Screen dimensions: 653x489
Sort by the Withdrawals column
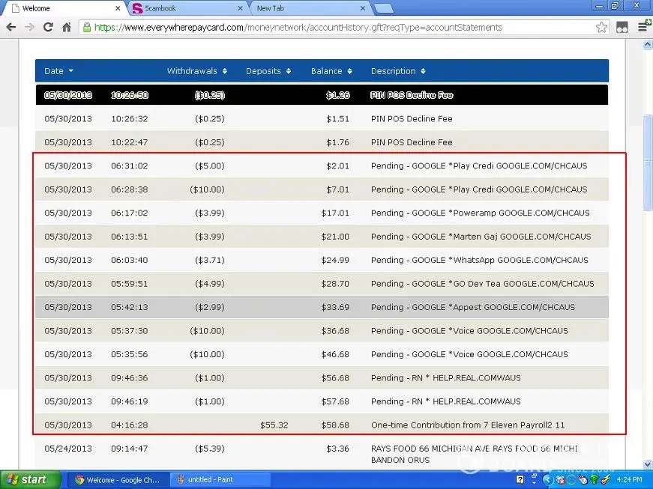196,71
